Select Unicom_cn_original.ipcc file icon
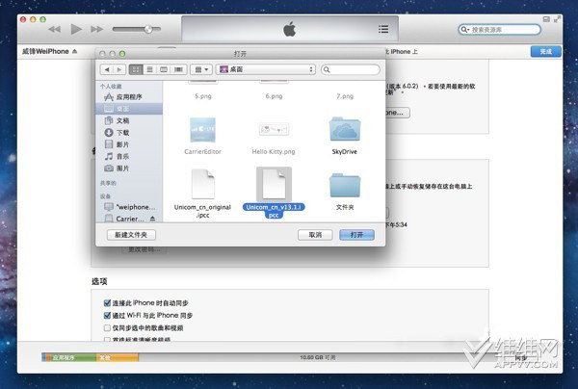Image resolution: width=578 pixels, height=389 pixels. pyautogui.click(x=202, y=184)
